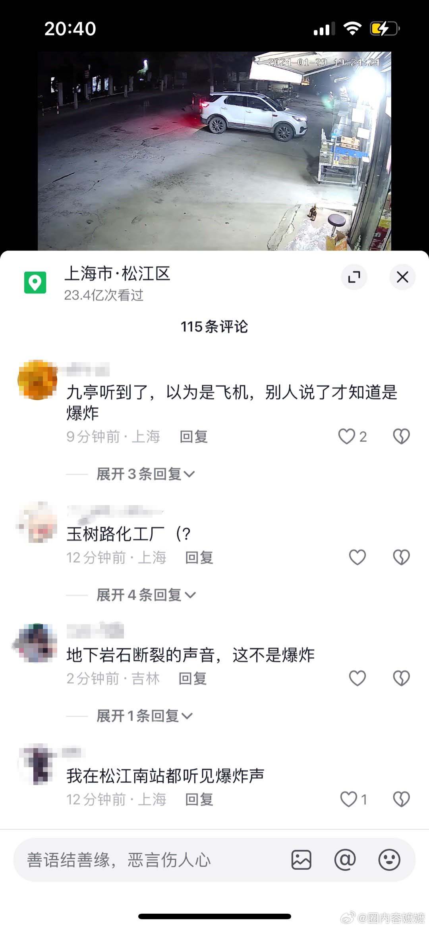Like the 九亭听到了 comment
The width and height of the screenshot is (429, 928).
pyautogui.click(x=346, y=436)
